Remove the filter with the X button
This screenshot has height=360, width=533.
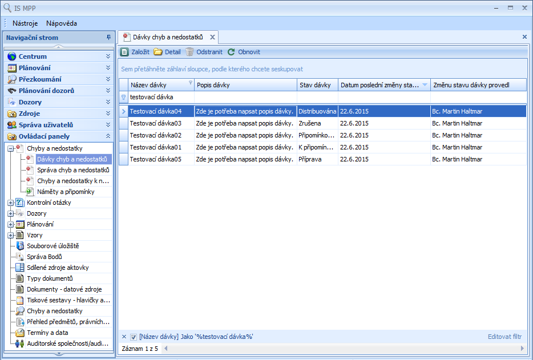(124, 337)
